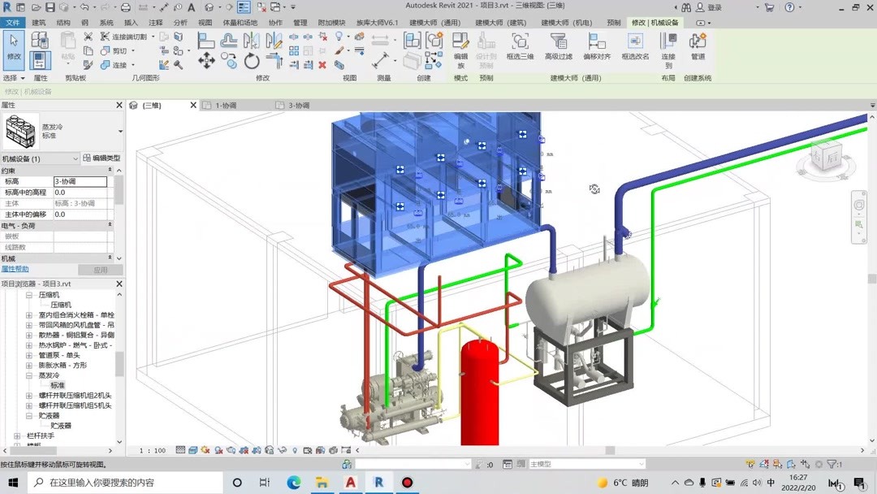Select the Move crosshair tool in Modify panel
Image resolution: width=877 pixels, height=494 pixels.
tap(207, 61)
